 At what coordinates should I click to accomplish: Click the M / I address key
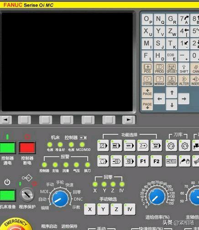tap(147, 44)
